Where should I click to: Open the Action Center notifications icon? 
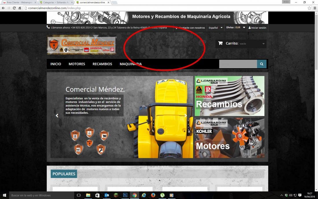click(x=300, y=195)
